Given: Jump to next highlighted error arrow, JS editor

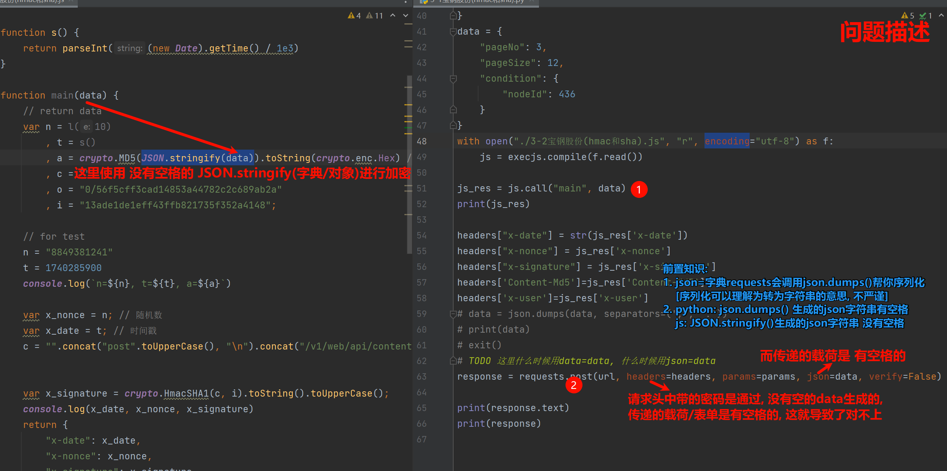Looking at the screenshot, I should 406,16.
